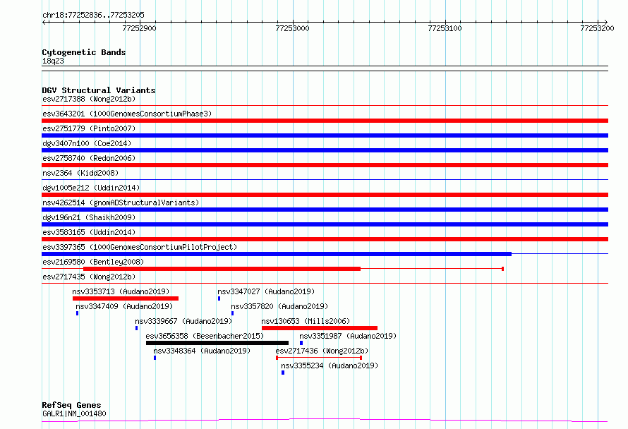Click the dgv3407n100 (Coe2014) label

point(87,143)
